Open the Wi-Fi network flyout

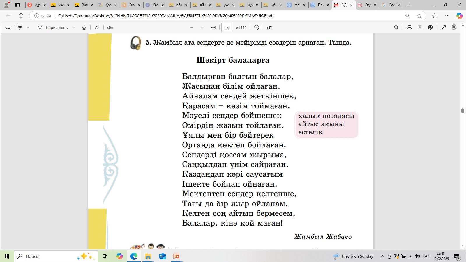point(411,256)
